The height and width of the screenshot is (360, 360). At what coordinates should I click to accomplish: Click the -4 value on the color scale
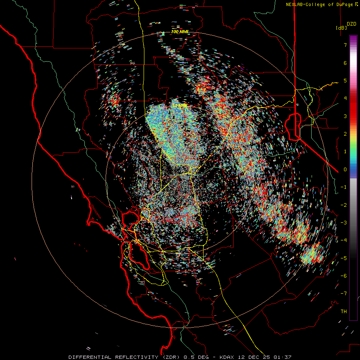tap(344, 240)
